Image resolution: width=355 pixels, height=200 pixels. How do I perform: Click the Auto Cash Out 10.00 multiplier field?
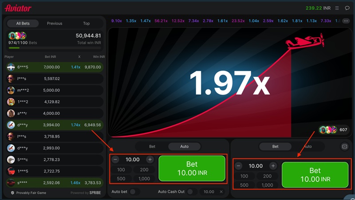tap(209, 192)
